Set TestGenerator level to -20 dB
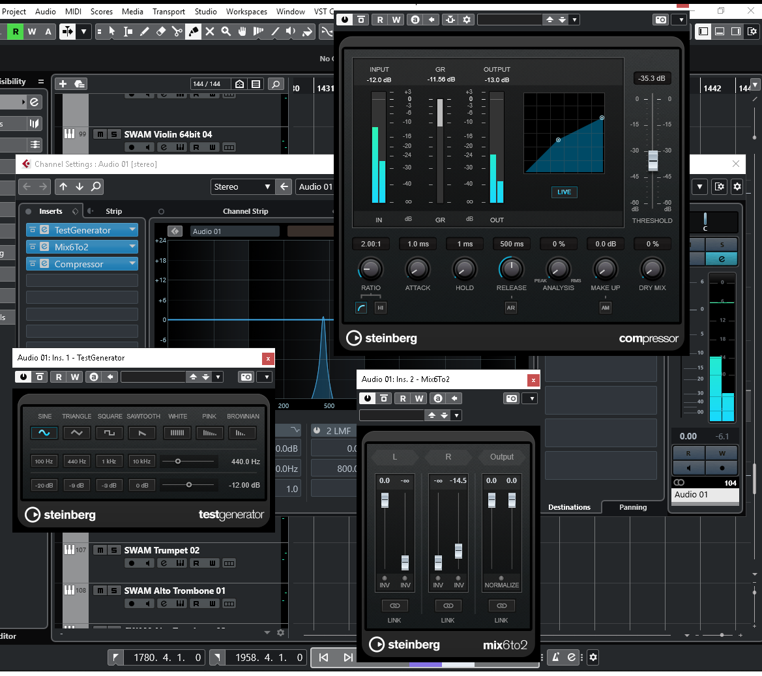This screenshot has height=676, width=762. (44, 485)
